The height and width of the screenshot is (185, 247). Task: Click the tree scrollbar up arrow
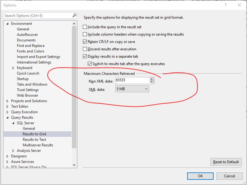(74, 23)
